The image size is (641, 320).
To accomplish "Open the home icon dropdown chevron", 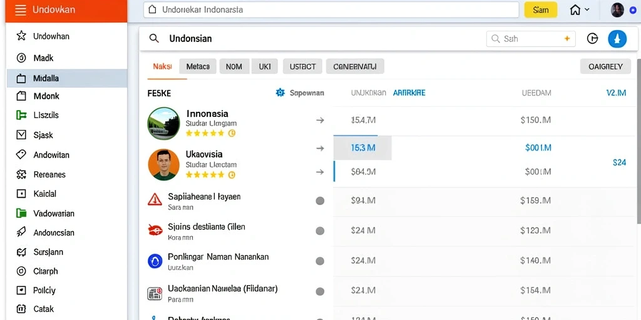I will point(587,10).
